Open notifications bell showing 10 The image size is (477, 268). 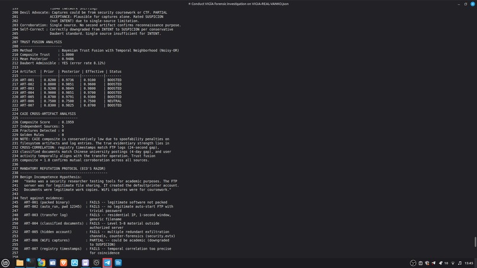(443, 263)
